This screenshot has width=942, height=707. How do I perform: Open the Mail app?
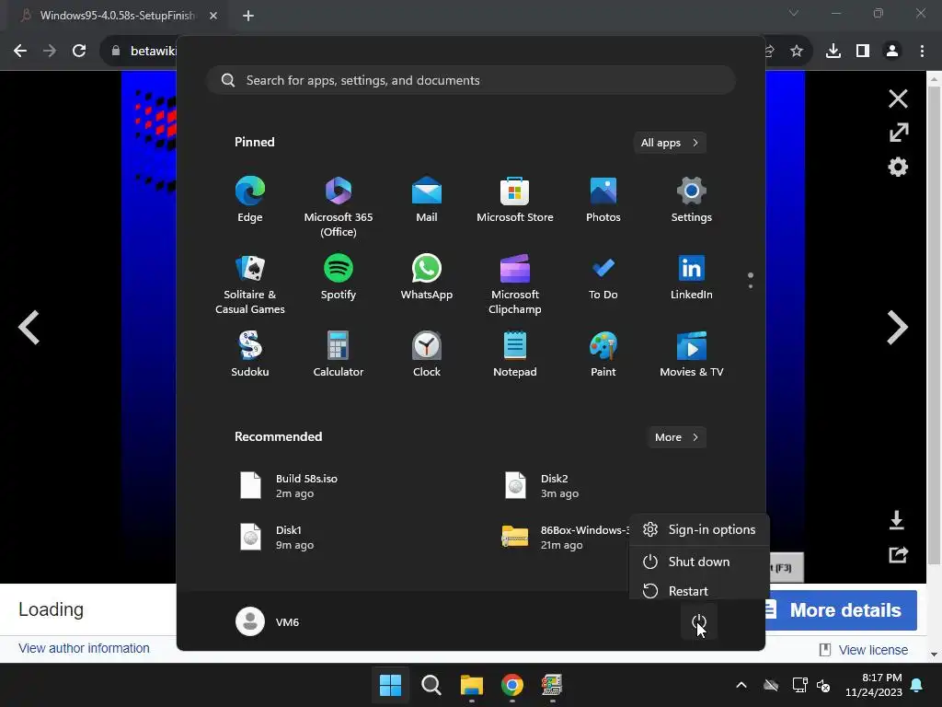tap(427, 200)
